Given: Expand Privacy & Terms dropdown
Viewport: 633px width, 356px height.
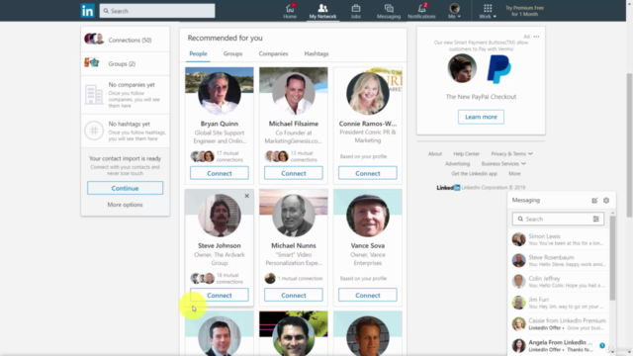Looking at the screenshot, I should [x=511, y=154].
